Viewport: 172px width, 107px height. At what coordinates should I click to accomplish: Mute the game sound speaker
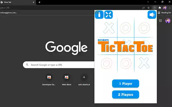click(x=152, y=15)
